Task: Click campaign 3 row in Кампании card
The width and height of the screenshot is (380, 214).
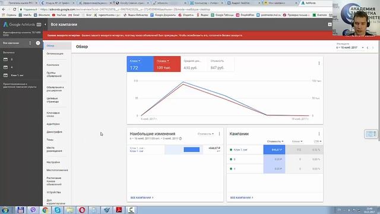Action: click(x=275, y=159)
